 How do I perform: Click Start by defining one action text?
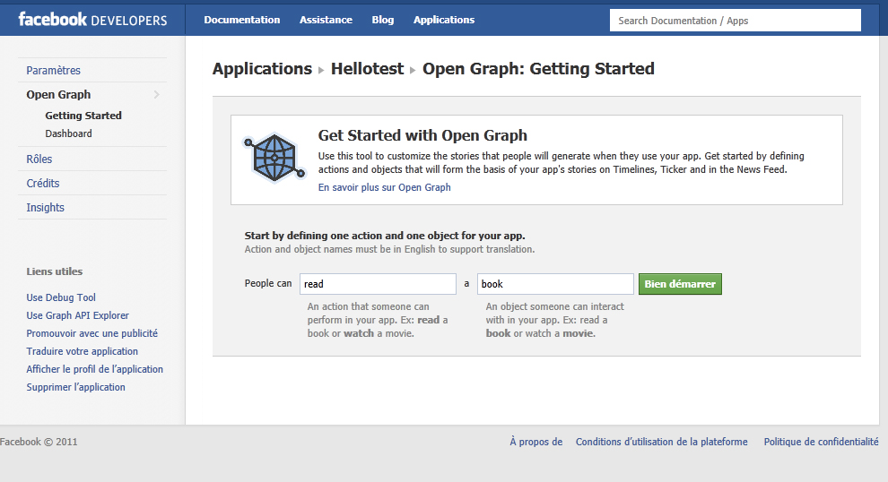385,236
